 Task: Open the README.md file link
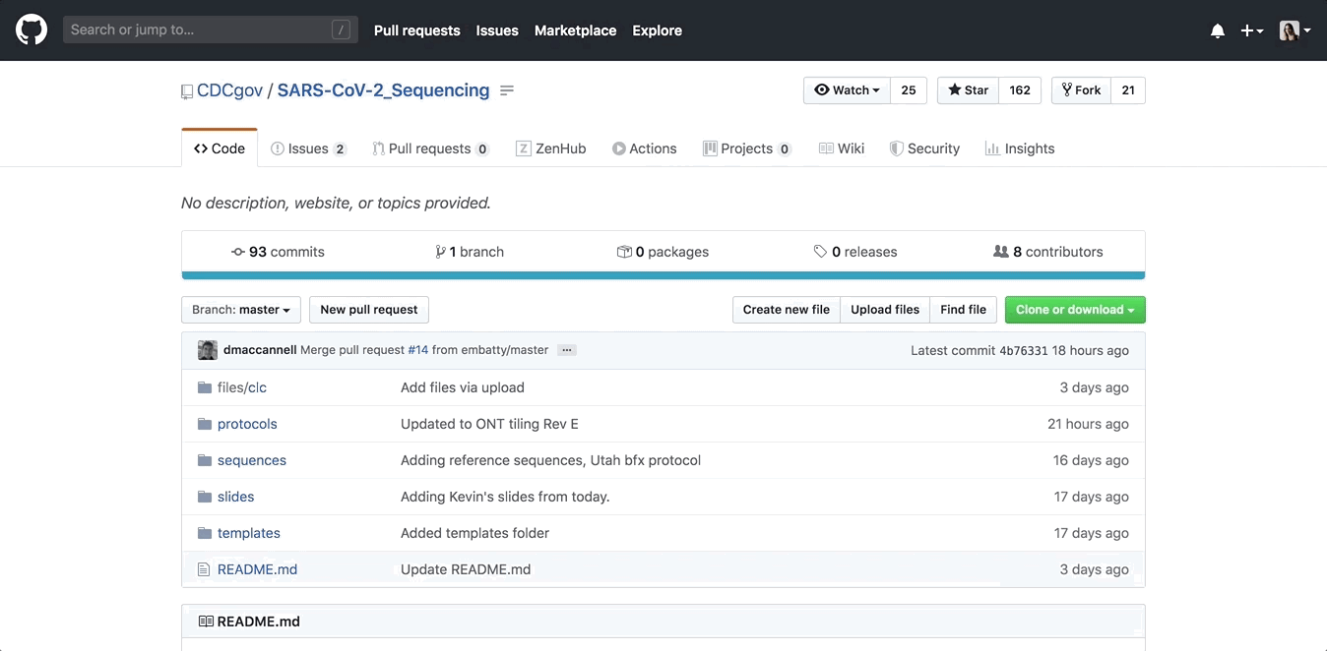[x=257, y=569]
